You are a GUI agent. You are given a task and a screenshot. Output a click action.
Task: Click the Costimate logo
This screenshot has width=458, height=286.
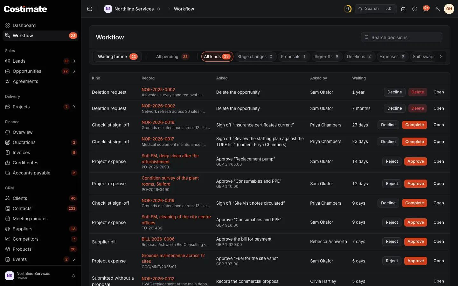25,9
